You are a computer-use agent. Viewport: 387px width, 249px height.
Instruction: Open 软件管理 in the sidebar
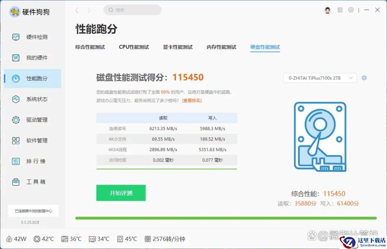[x=32, y=141]
